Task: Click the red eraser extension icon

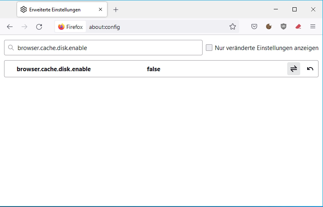Action: [x=298, y=26]
